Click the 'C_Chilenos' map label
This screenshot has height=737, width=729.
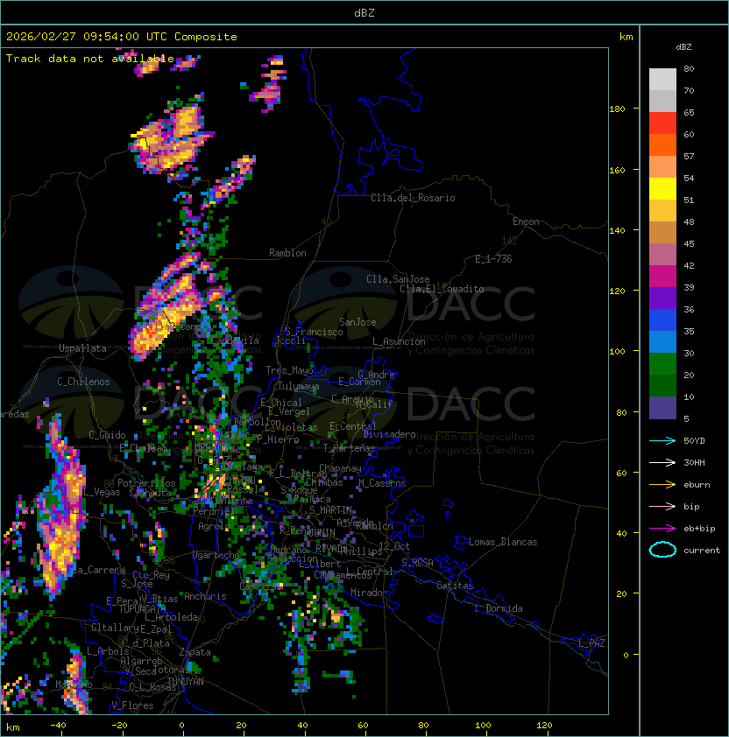click(83, 382)
